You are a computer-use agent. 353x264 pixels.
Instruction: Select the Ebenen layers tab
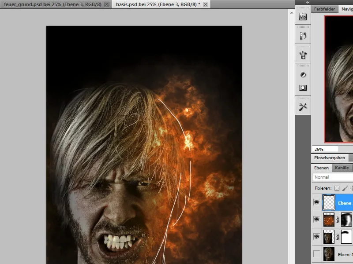(x=321, y=168)
